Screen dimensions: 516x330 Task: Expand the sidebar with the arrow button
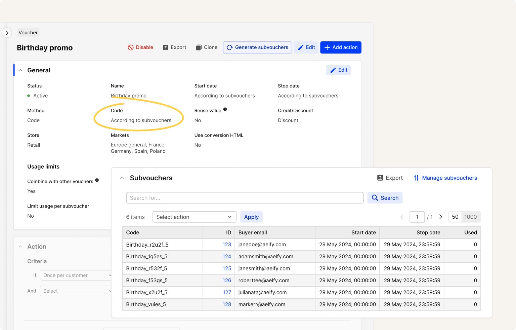tap(7, 33)
